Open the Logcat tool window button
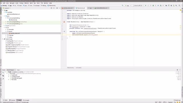 [26, 100]
